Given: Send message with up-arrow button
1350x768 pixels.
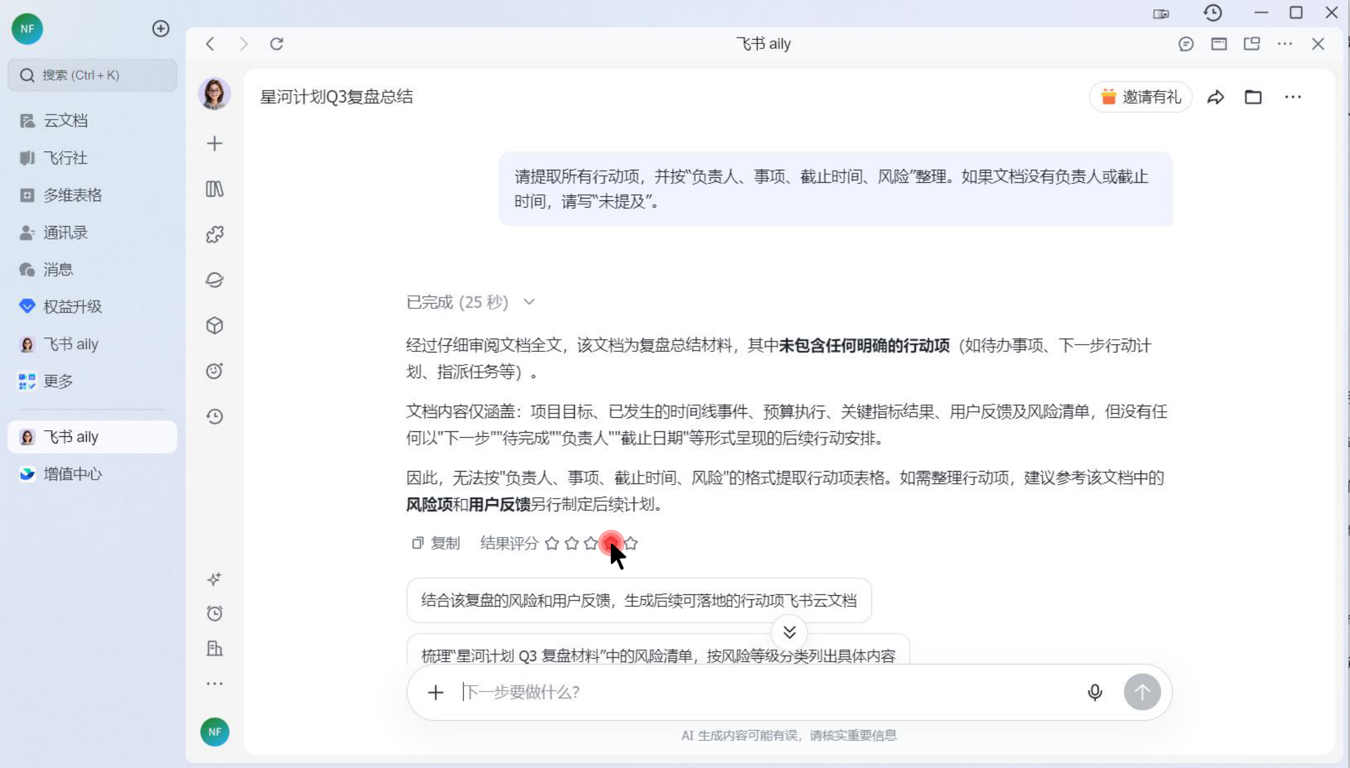Looking at the screenshot, I should click(1142, 692).
